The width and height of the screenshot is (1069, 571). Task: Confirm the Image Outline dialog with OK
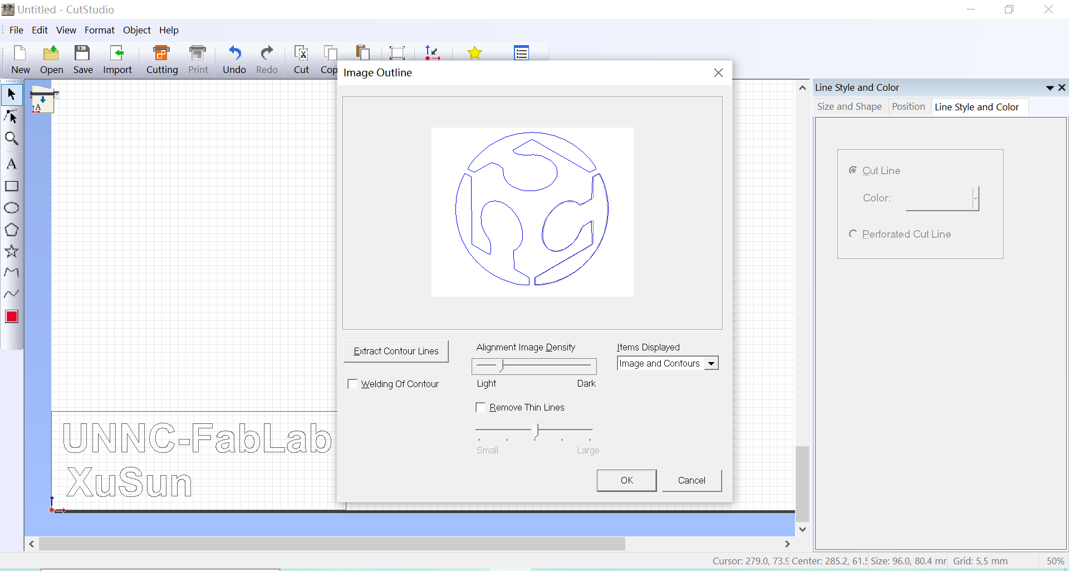click(626, 480)
